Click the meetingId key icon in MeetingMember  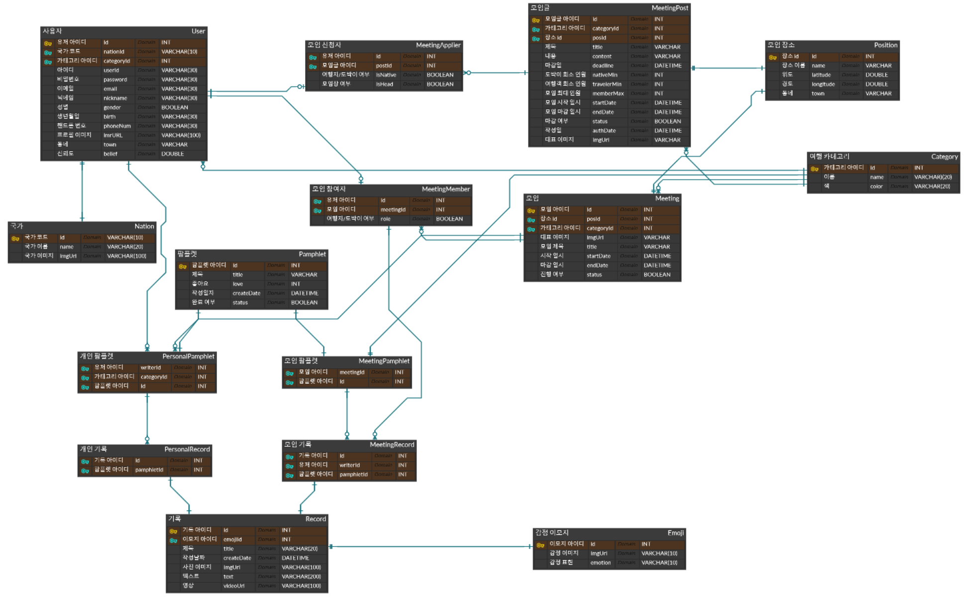318,210
